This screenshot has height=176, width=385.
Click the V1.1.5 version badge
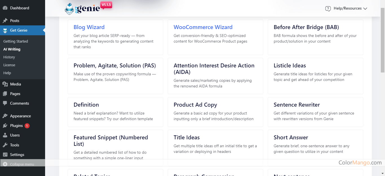(x=106, y=5)
